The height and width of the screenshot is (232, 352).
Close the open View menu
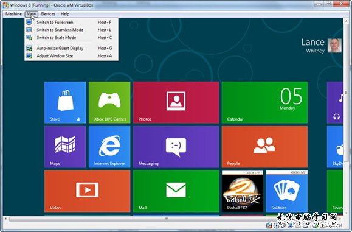(31, 14)
